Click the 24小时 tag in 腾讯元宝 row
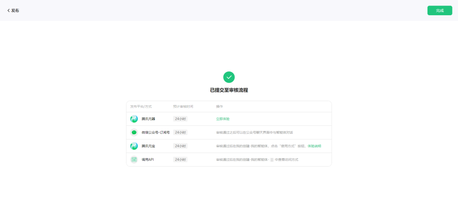 click(180, 146)
